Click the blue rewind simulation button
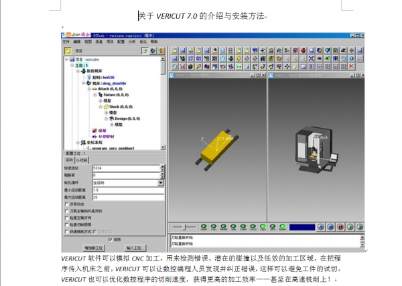 [x=330, y=227]
